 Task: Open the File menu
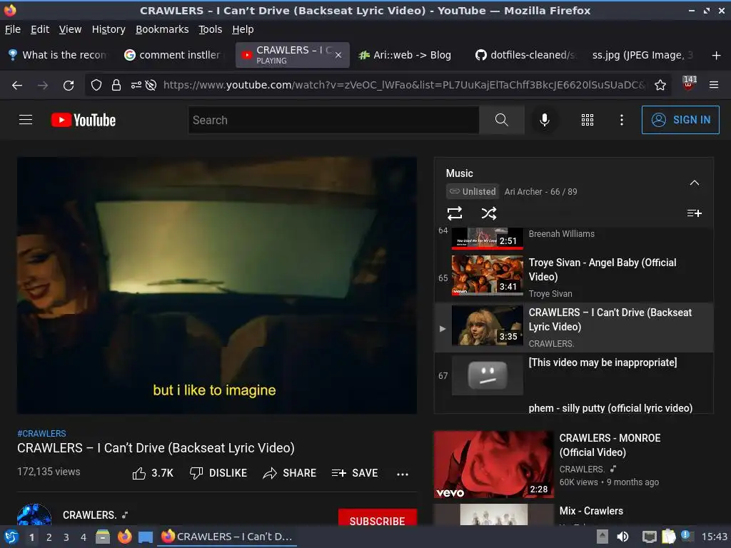click(13, 29)
